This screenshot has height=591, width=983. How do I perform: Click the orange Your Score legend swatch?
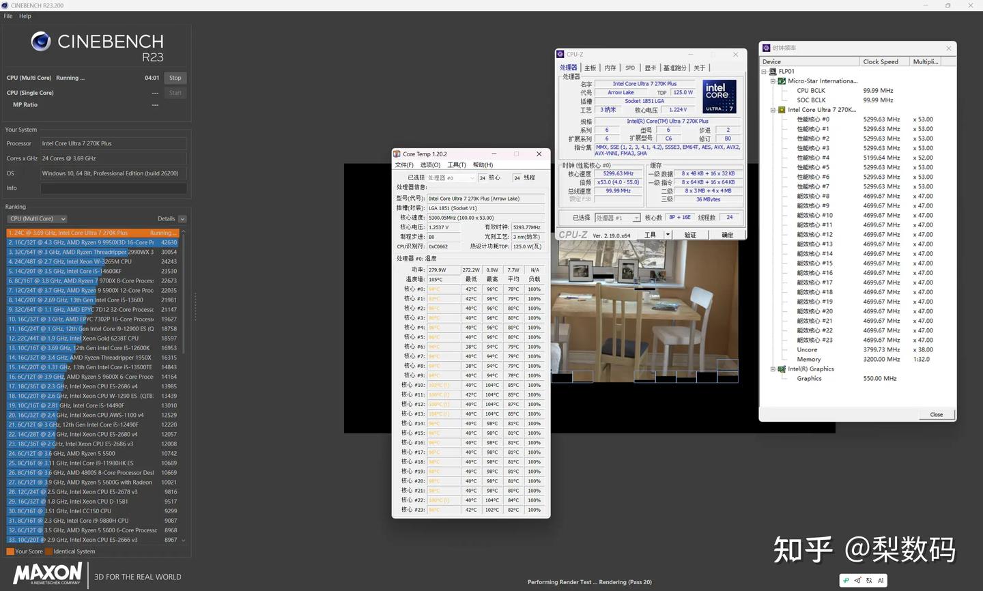pos(10,551)
